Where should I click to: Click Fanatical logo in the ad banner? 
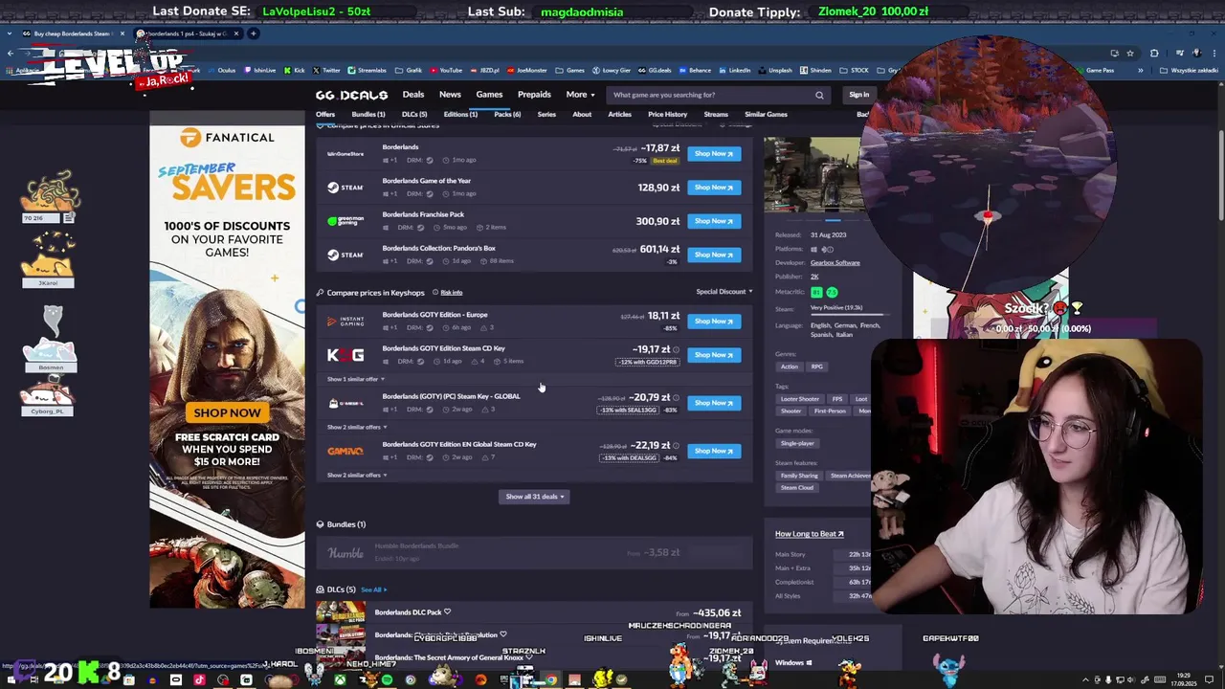click(228, 138)
